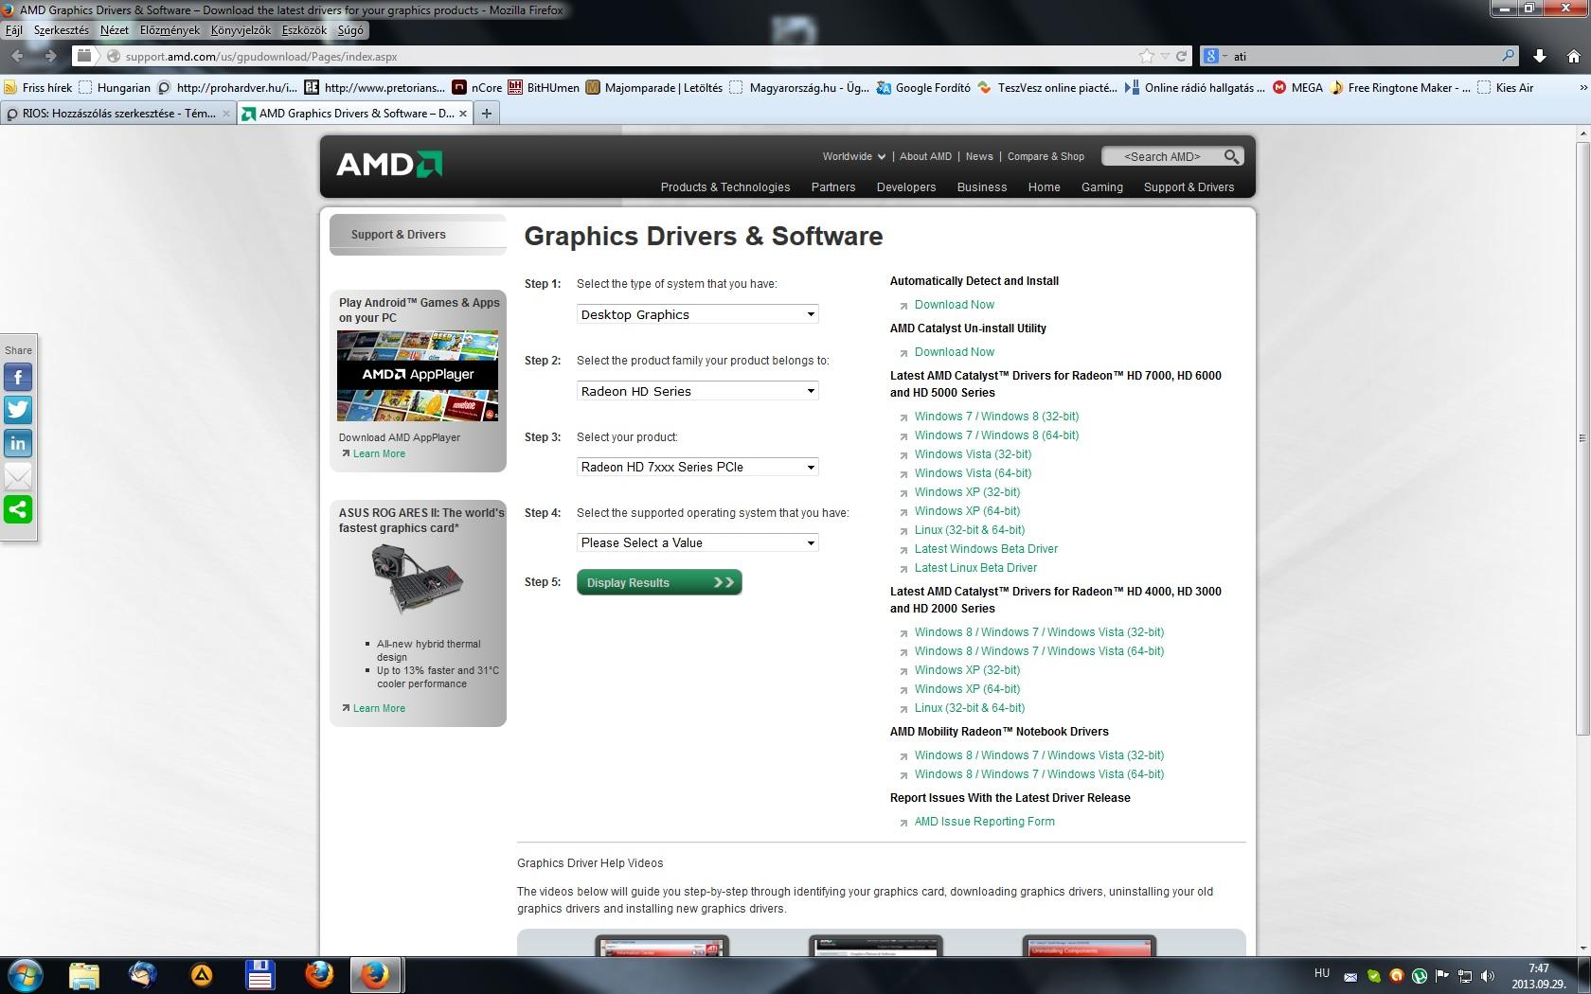
Task: Open Google Fordító bookmark
Action: click(x=923, y=87)
